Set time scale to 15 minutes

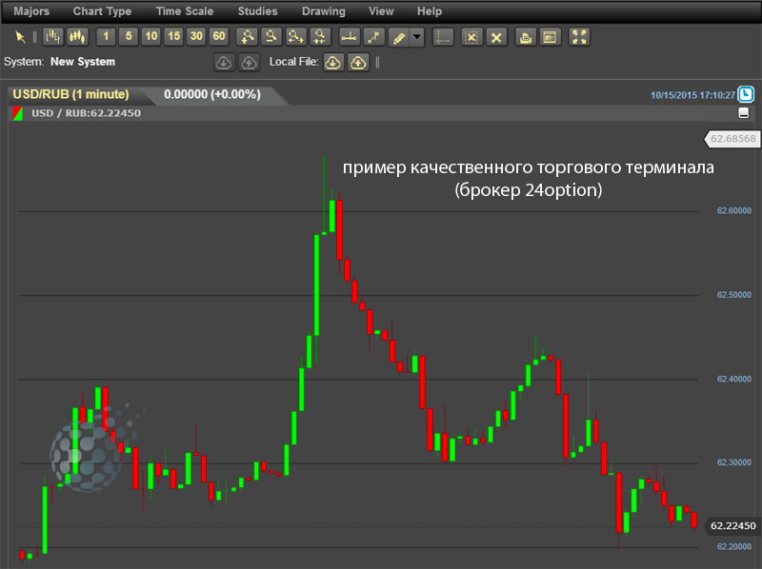tap(174, 36)
